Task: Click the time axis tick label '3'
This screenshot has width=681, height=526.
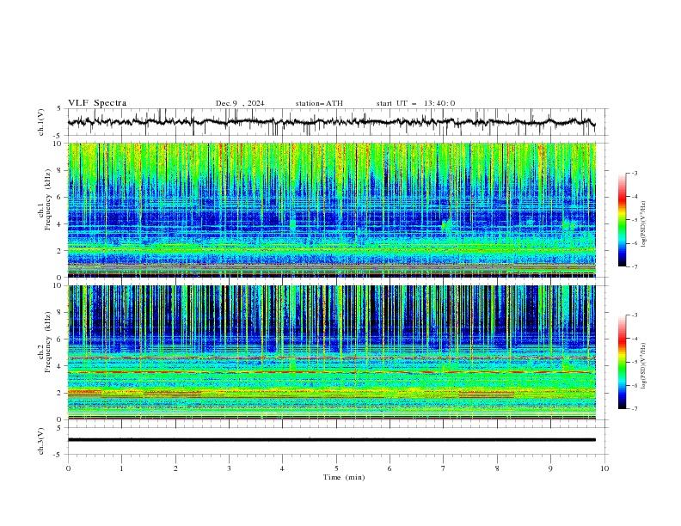Action: click(x=229, y=468)
